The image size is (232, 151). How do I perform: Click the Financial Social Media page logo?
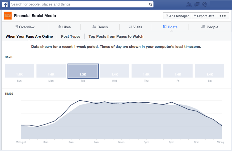8,16
